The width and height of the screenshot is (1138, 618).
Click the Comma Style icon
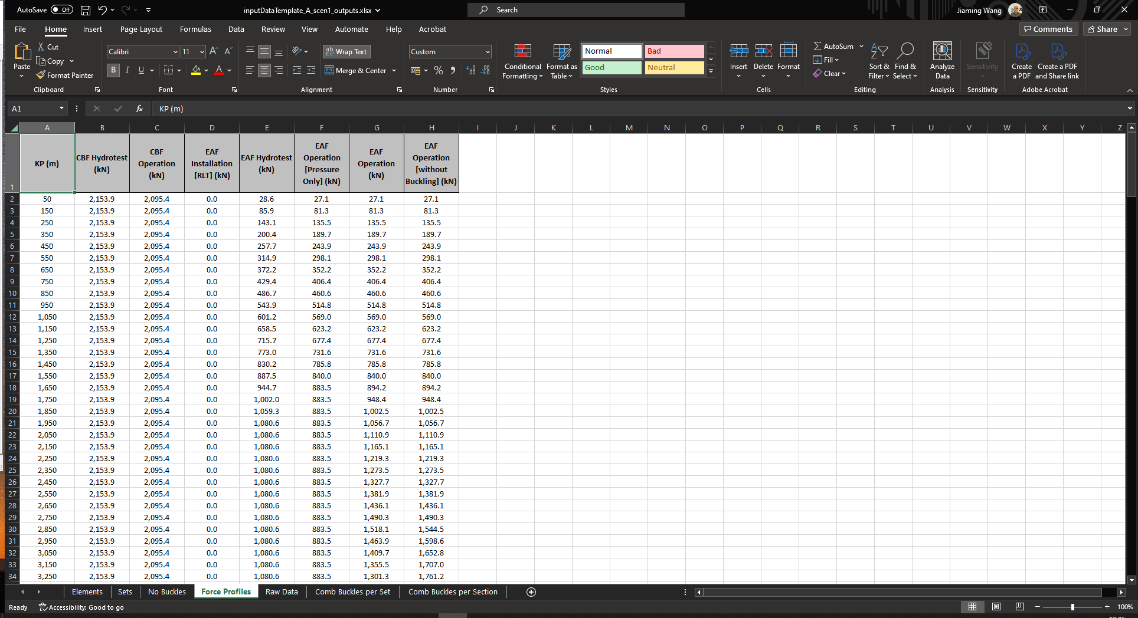[x=453, y=70]
